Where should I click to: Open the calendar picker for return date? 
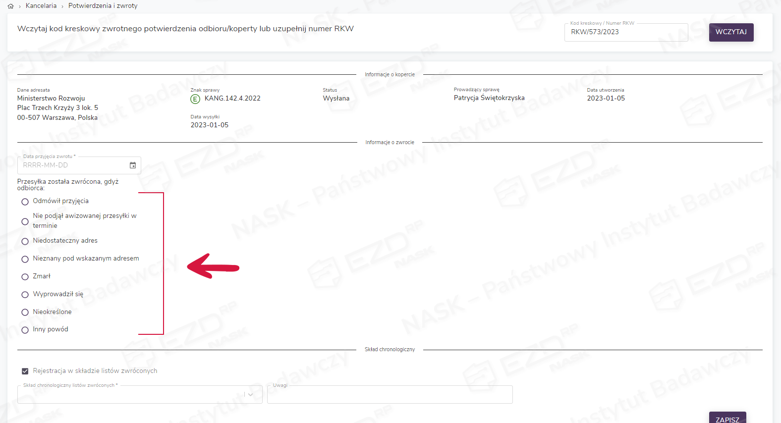(133, 165)
